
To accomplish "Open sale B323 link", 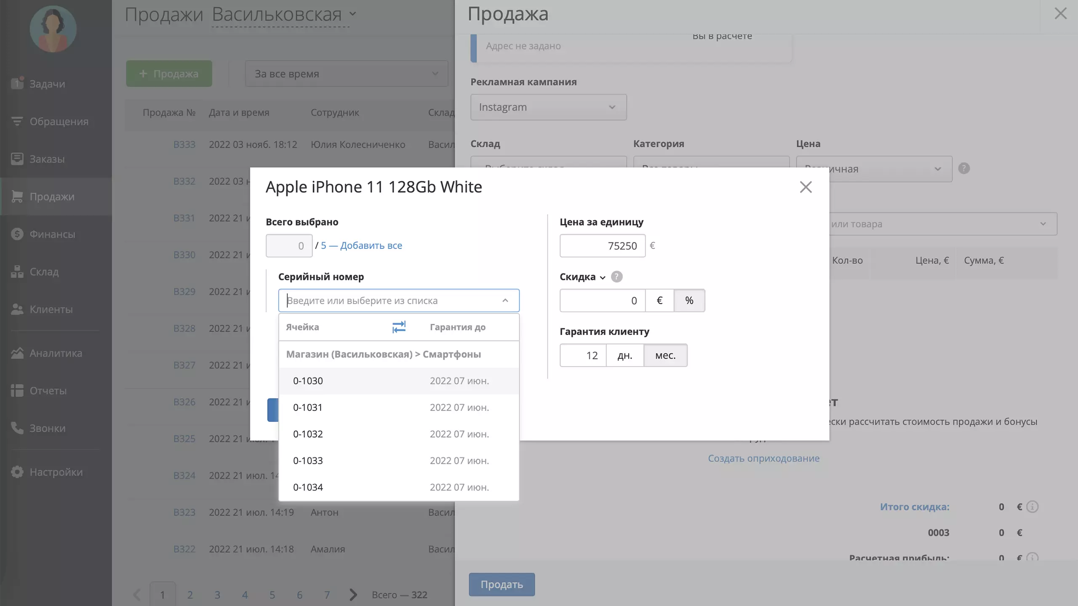I will [184, 512].
